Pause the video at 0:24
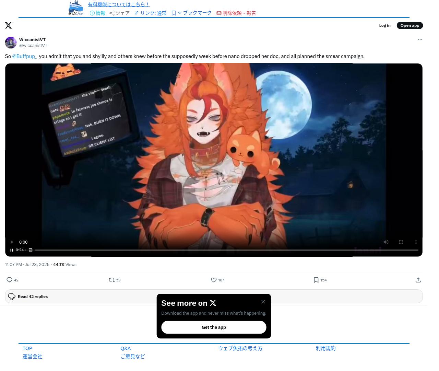This screenshot has width=439, height=371. click(12, 250)
